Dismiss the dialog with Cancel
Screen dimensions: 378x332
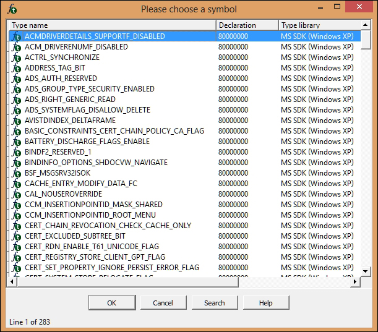163,302
